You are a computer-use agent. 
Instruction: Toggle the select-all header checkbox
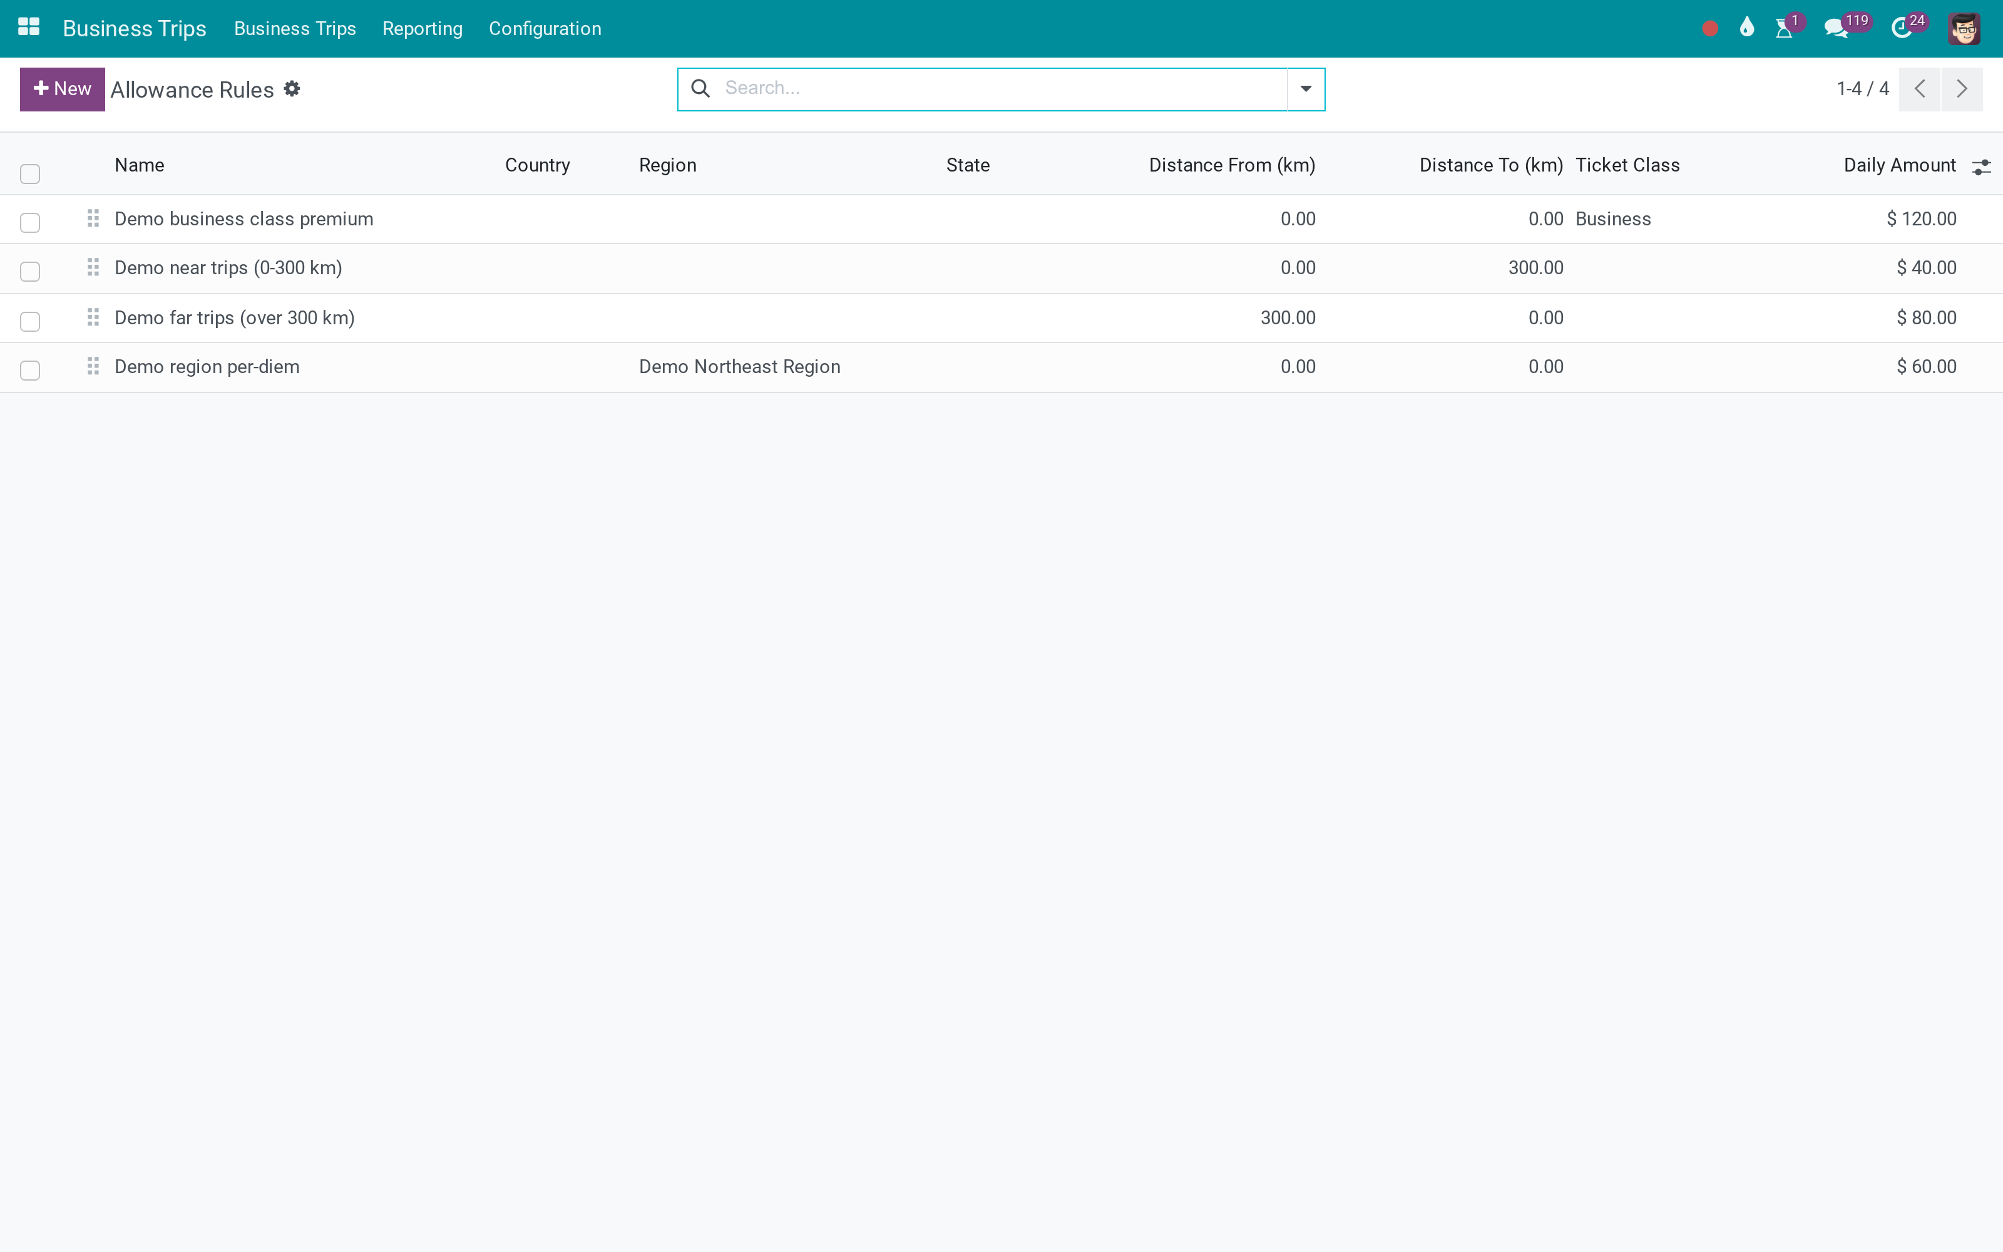coord(30,174)
